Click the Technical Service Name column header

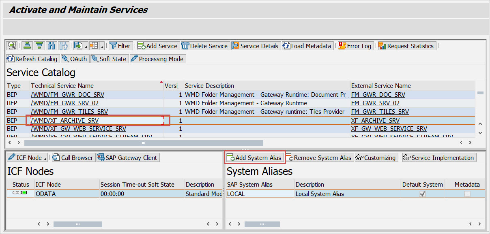pos(62,85)
